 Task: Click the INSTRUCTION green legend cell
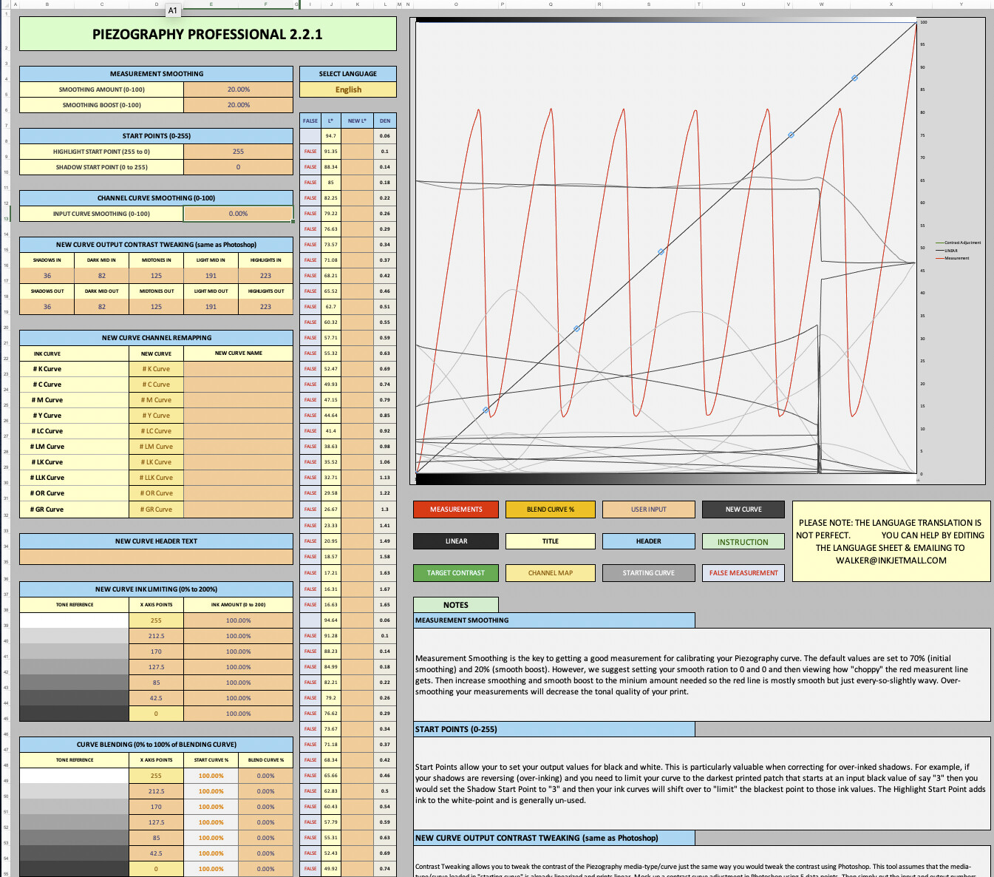(x=743, y=542)
